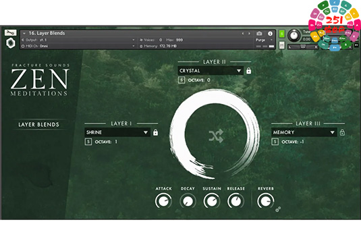Viewport: 361px width, 245px height.
Task: Expand instrument name menu arrow beside Layer Blends
Action: [x=24, y=34]
